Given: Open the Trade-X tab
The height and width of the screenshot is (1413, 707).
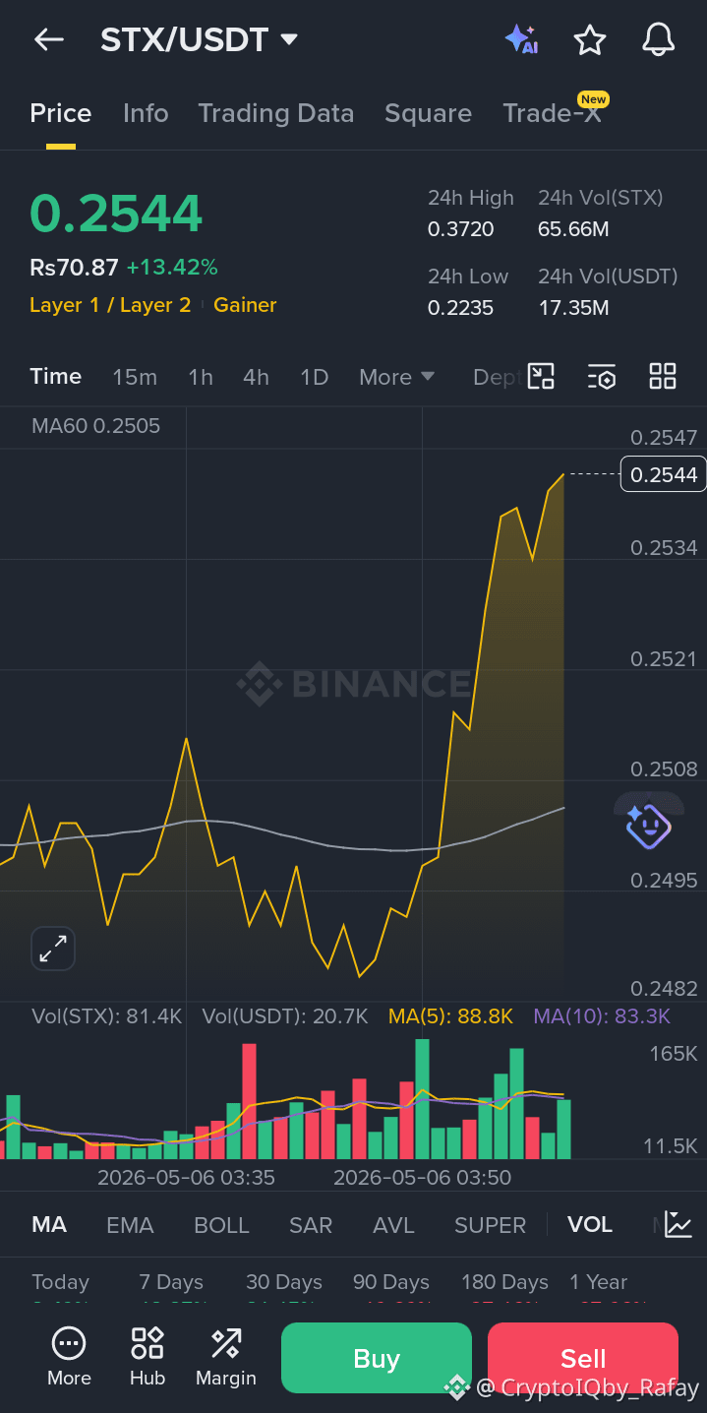Looking at the screenshot, I should click(x=552, y=113).
